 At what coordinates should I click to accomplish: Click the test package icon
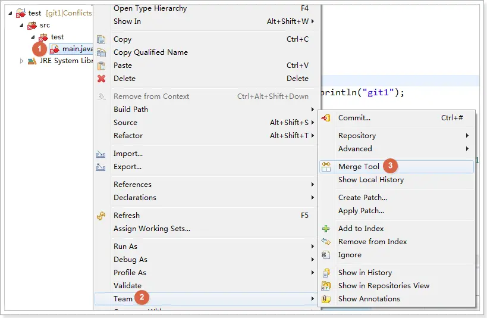43,38
